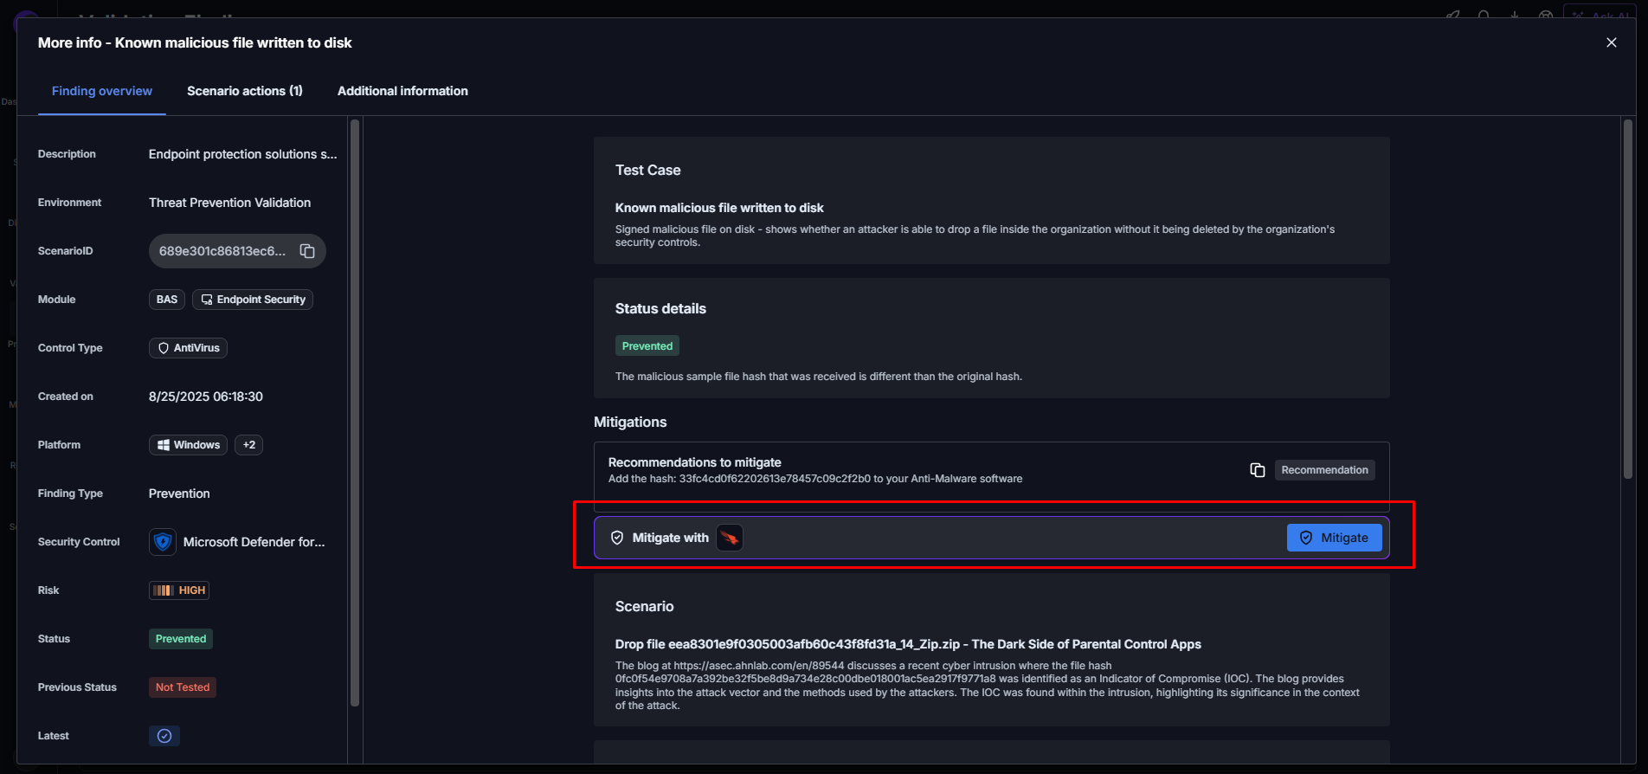This screenshot has width=1648, height=774.
Task: Copy the mitigation recommendation hash
Action: tap(1257, 470)
